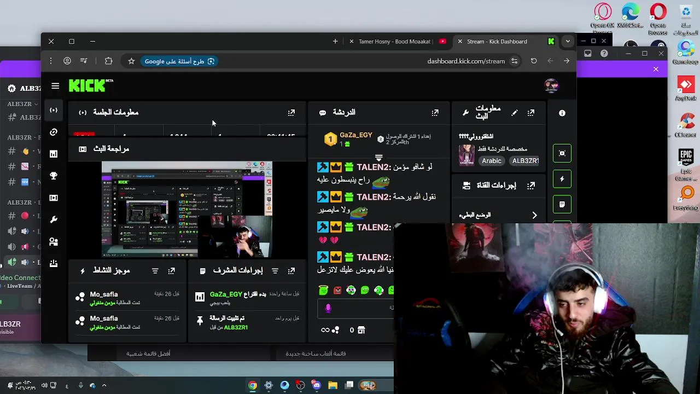Screen dimensions: 700x394
Task: Open Epic Games desktop shortcut
Action: (x=686, y=165)
